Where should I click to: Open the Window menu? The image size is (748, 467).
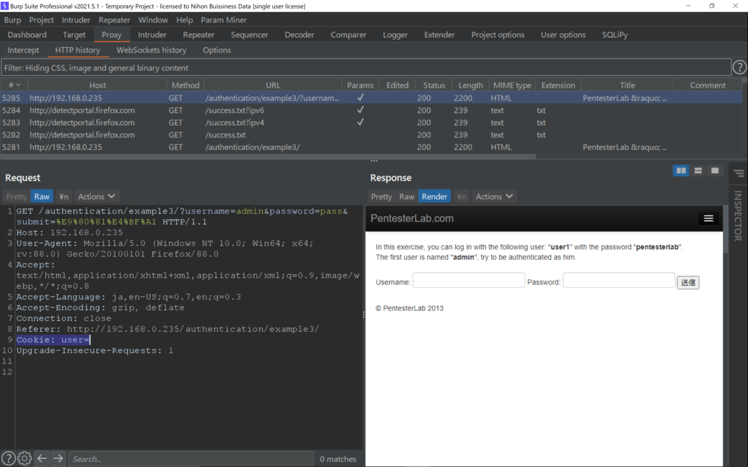click(x=153, y=20)
